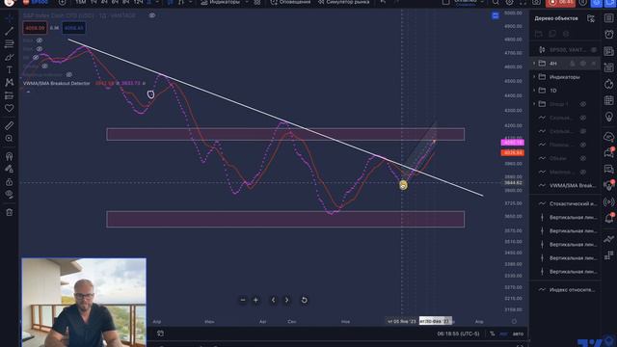Screen dimensions: 617x347
Task: Expand the Group 1 folder chevron
Action: 534,104
